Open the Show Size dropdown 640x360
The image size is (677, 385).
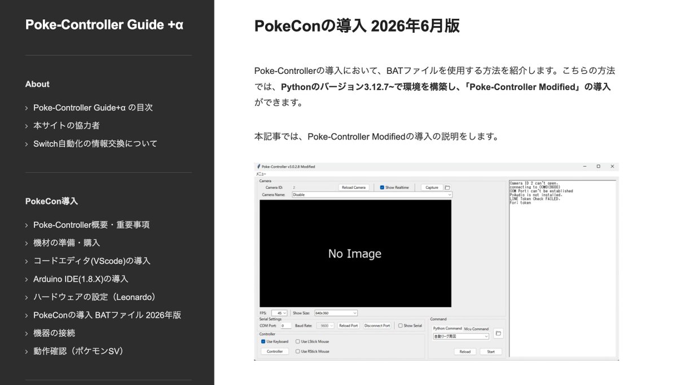tap(336, 313)
